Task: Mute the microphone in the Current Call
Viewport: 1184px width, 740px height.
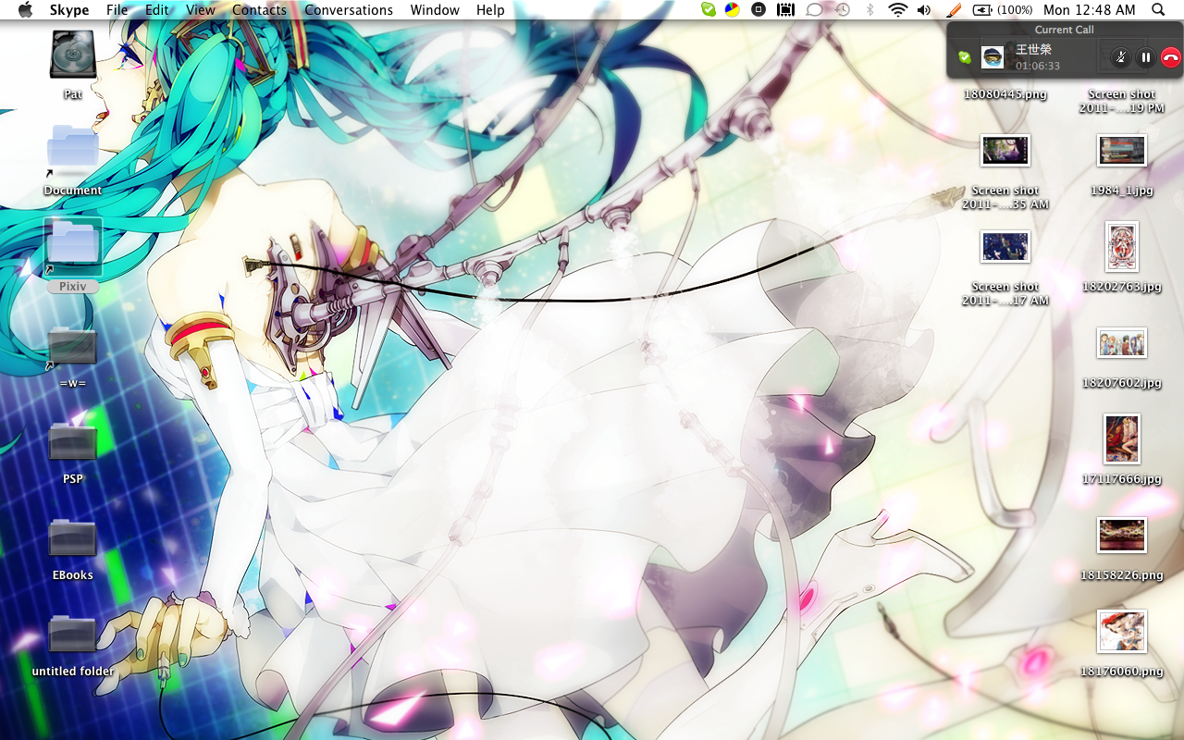Action: tap(1120, 57)
